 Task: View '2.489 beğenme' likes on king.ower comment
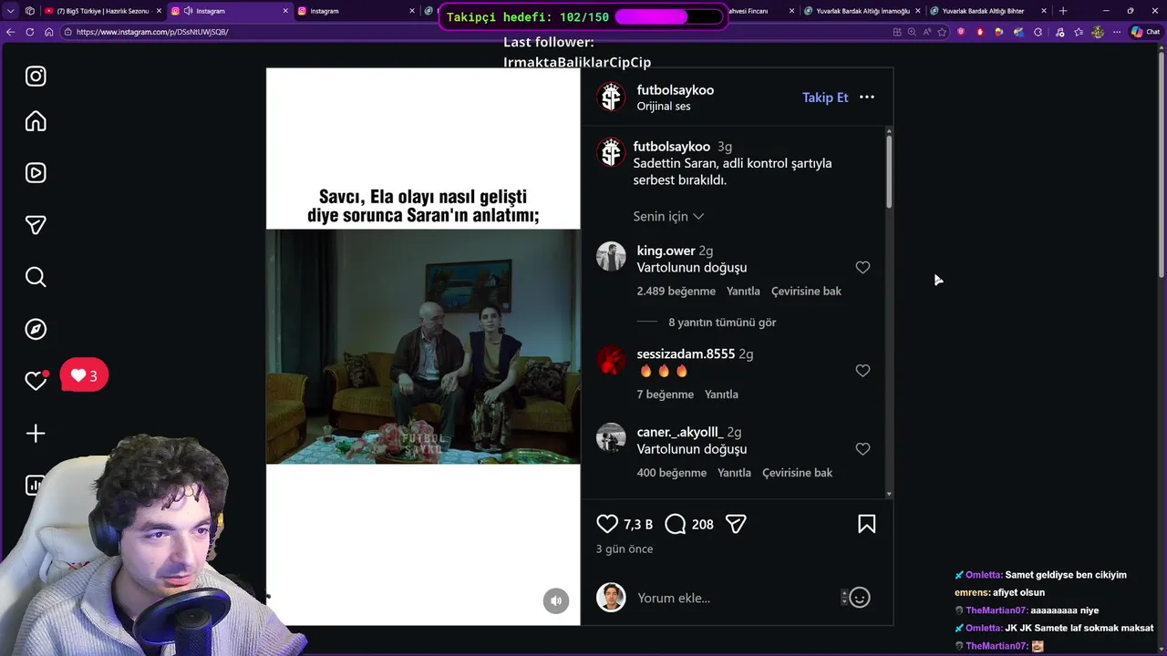click(x=676, y=291)
